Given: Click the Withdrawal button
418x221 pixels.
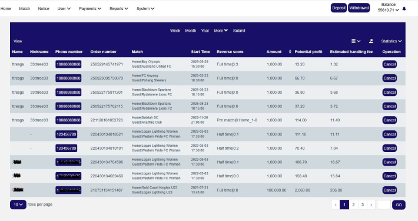Looking at the screenshot, I should coord(359,8).
